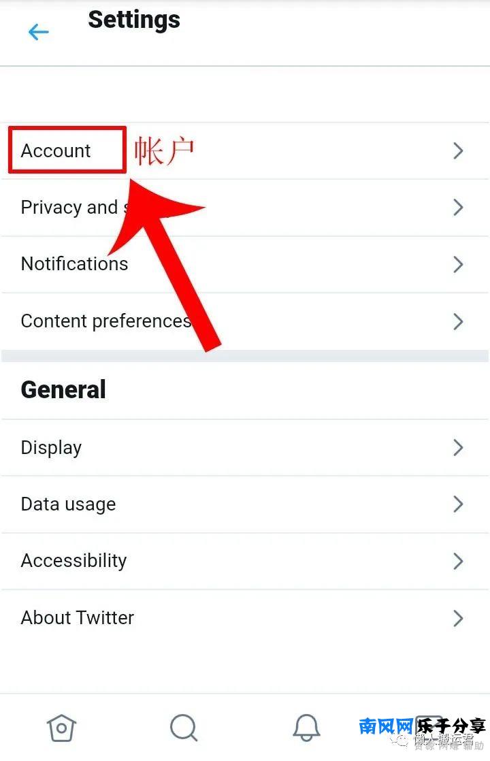
Task: Expand the Account chevron
Action: (458, 151)
